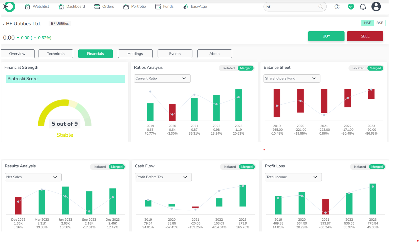Image resolution: width=419 pixels, height=242 pixels.
Task: Select Merged in Ratios Analysis
Action: click(x=246, y=68)
